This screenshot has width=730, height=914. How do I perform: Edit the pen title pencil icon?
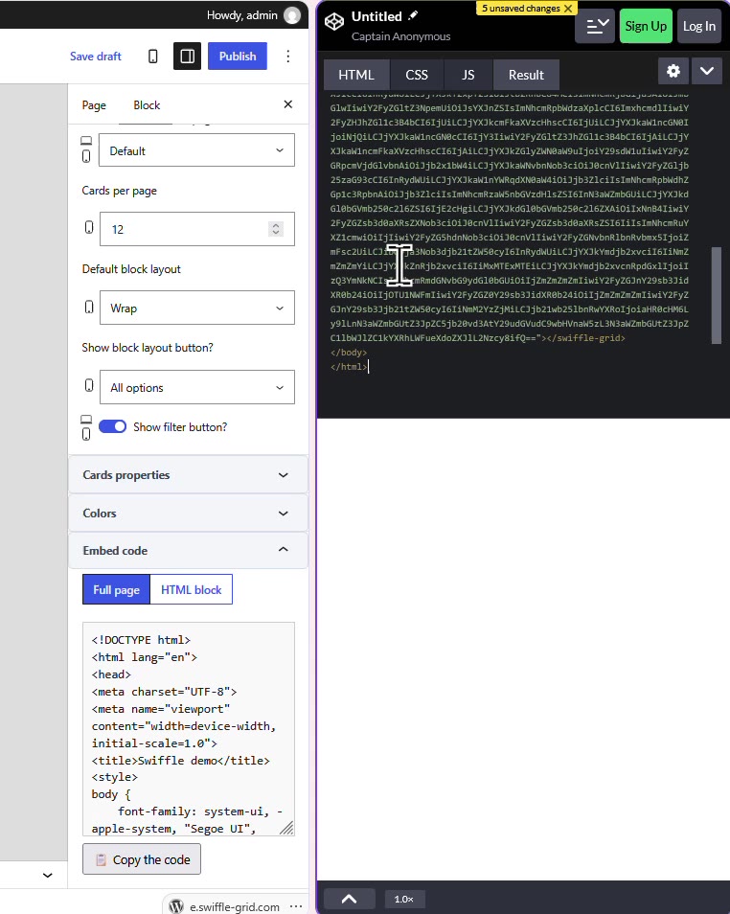[x=413, y=15]
